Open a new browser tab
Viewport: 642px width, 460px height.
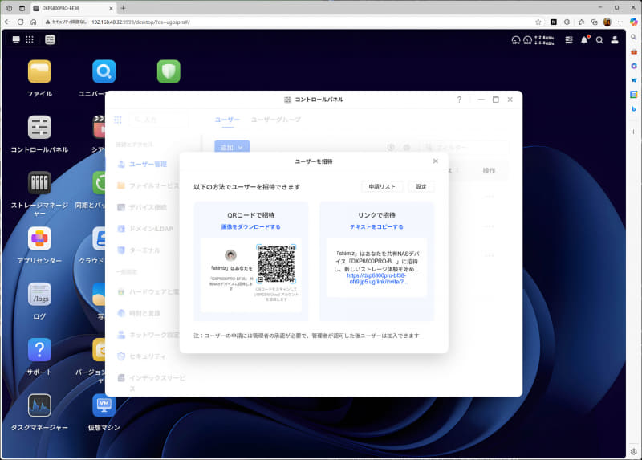tap(123, 8)
